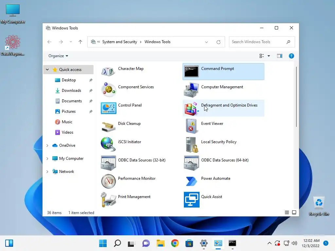Expand hidden breadcrumb path chevrons

tap(98, 42)
